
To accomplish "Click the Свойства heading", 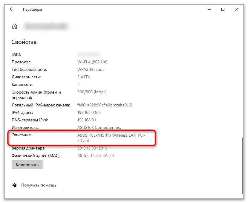I will click(24, 42).
